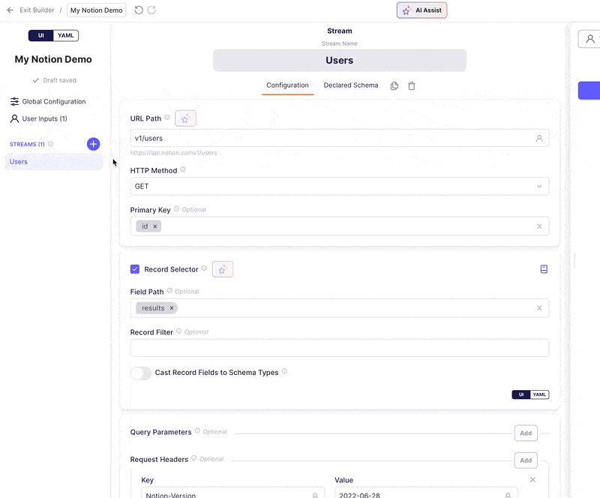This screenshot has width=600, height=498.
Task: Switch to the Declared Schema tab
Action: pos(351,85)
